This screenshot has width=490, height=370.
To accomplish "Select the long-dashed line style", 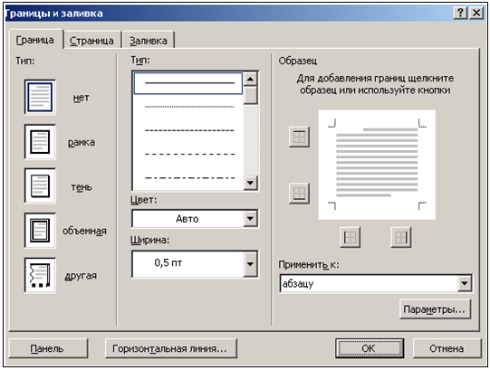I will 188,154.
